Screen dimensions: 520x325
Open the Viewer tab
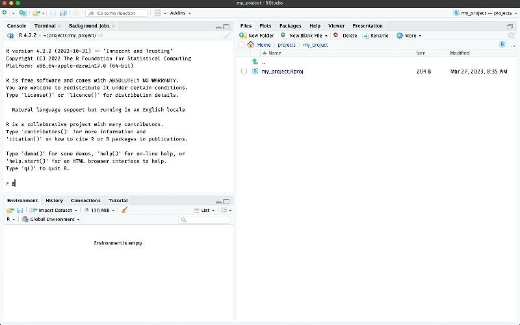pyautogui.click(x=336, y=26)
